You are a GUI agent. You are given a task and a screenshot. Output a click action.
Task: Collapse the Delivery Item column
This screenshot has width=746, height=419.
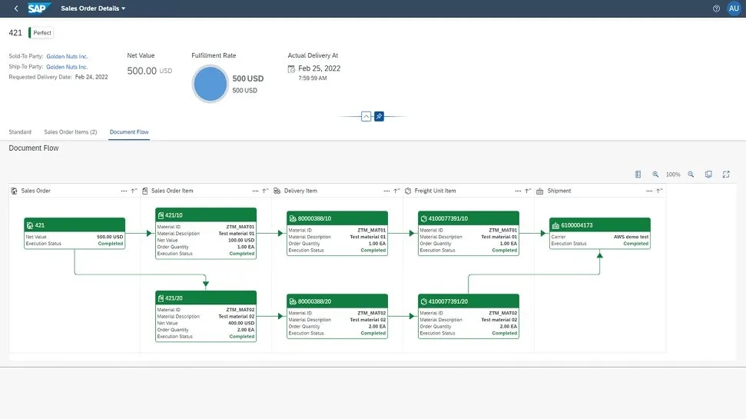click(x=396, y=191)
